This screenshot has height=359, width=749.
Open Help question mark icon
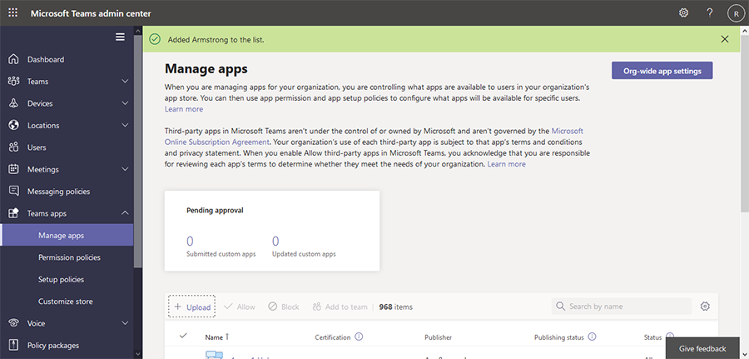[x=710, y=12]
